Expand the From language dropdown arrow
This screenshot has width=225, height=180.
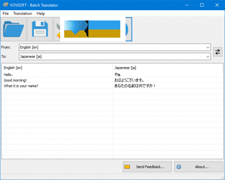click(208, 47)
